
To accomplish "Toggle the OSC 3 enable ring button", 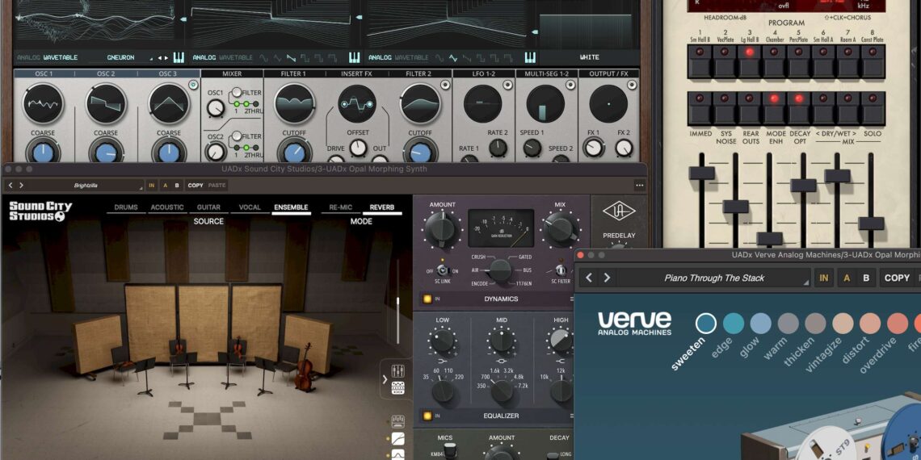I will [x=194, y=85].
